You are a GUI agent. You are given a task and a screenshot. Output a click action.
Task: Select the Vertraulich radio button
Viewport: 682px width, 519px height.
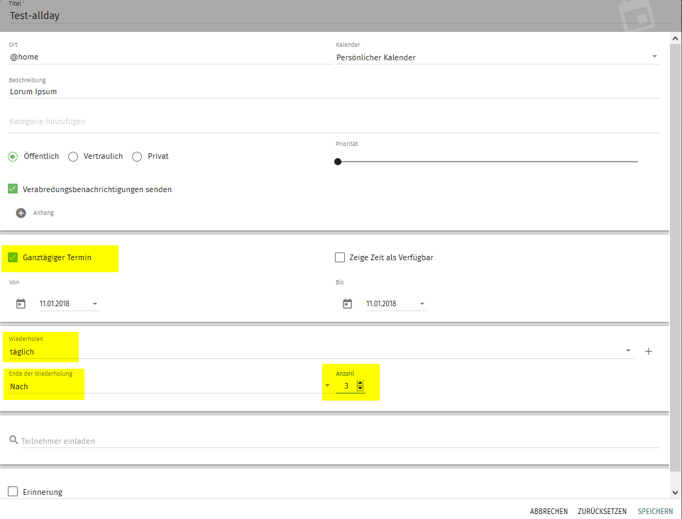click(x=73, y=157)
